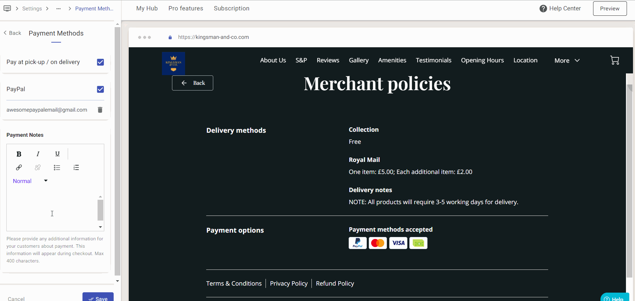Click the Mastercard payment icon
635x301 pixels.
pos(378,243)
